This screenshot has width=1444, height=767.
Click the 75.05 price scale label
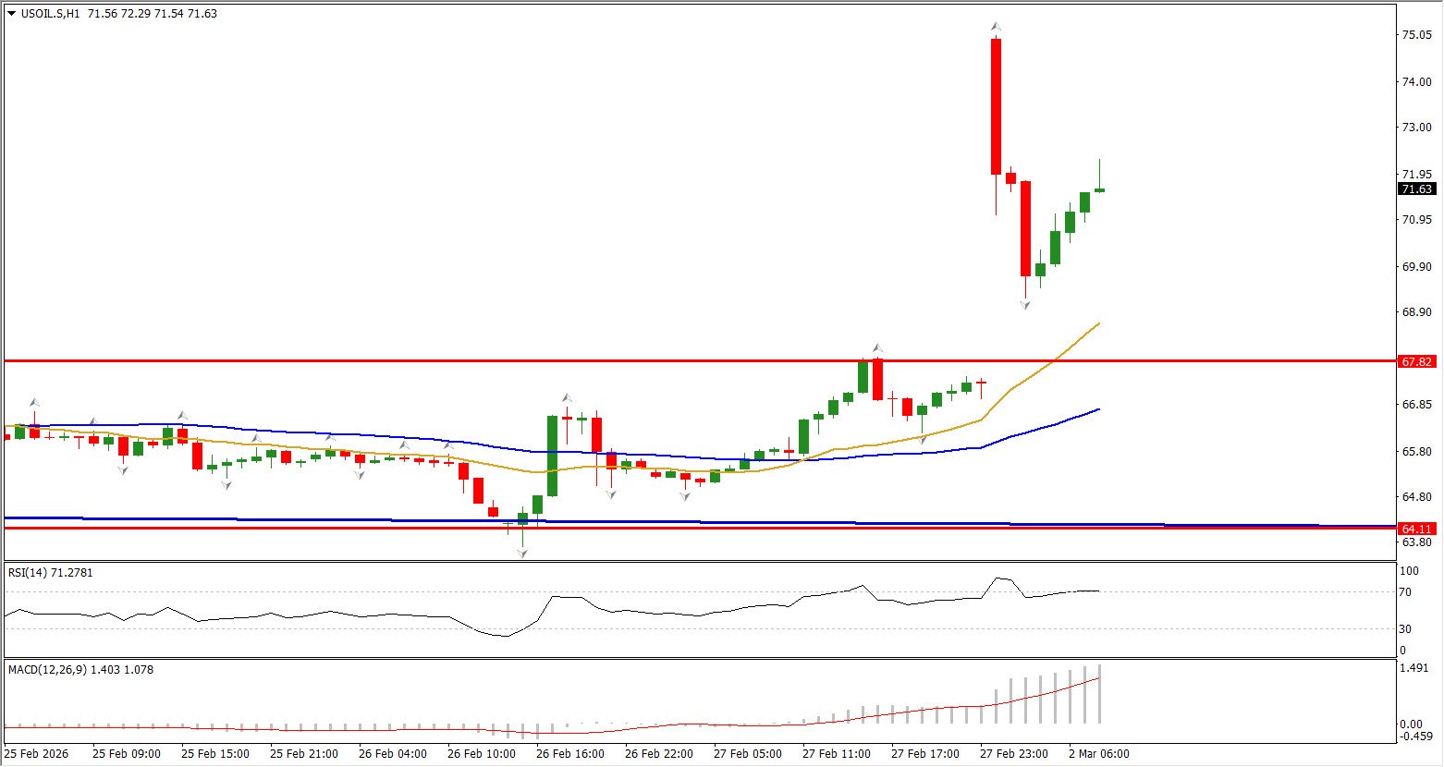(x=1417, y=34)
